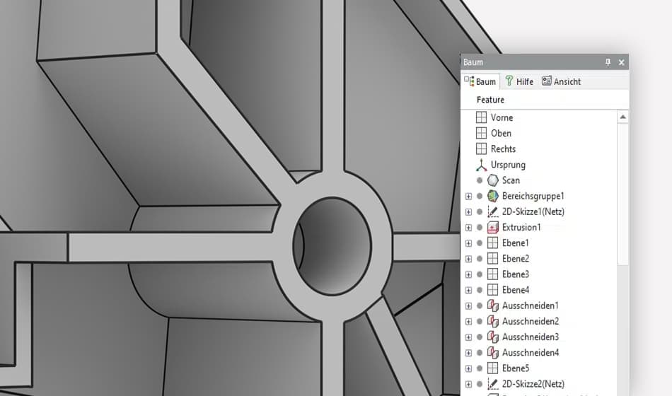The height and width of the screenshot is (396, 672).
Task: Toggle visibility dot of 2D-Skizze2(Netz)
Action: click(480, 383)
